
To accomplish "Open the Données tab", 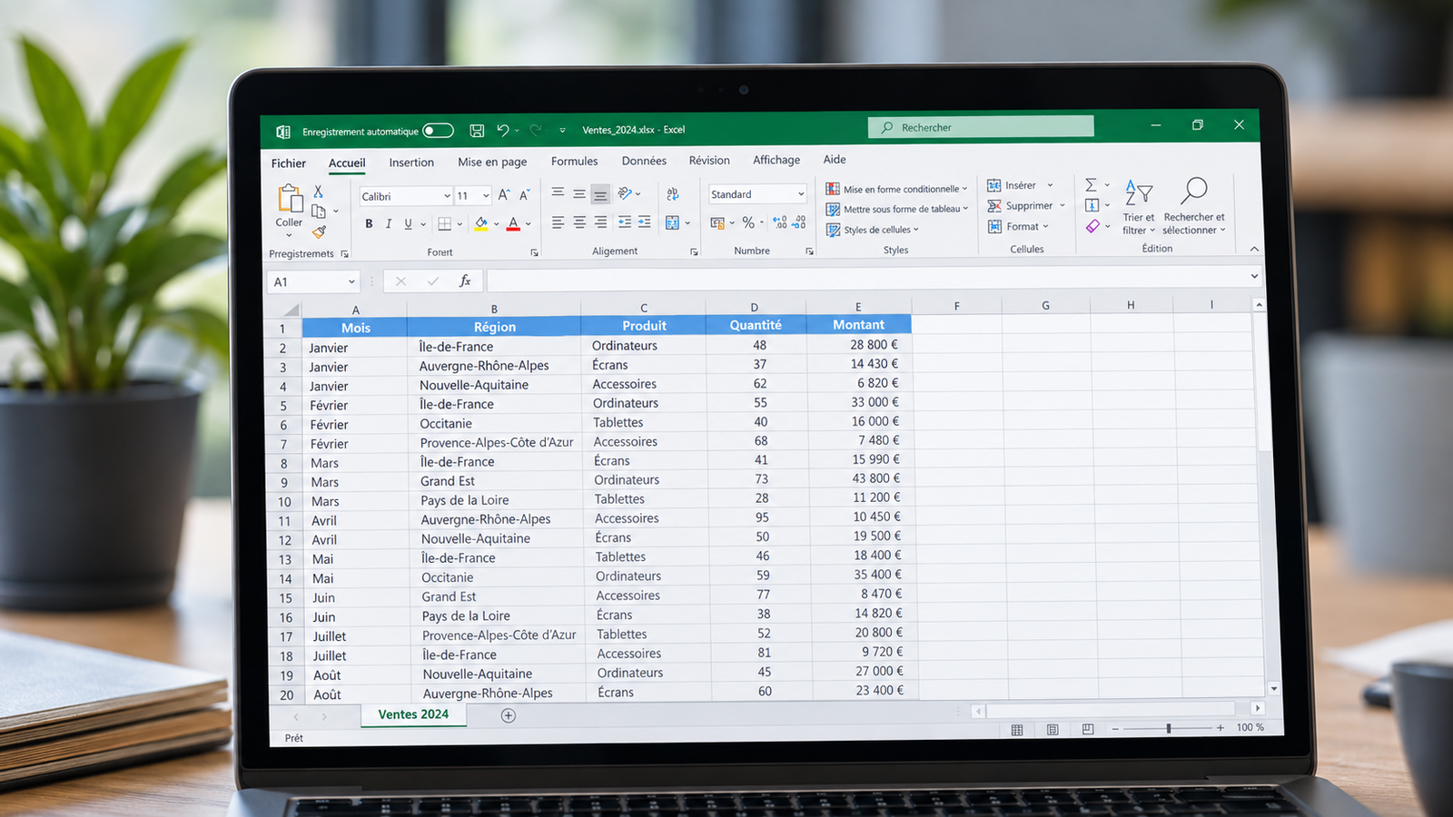I will [644, 161].
